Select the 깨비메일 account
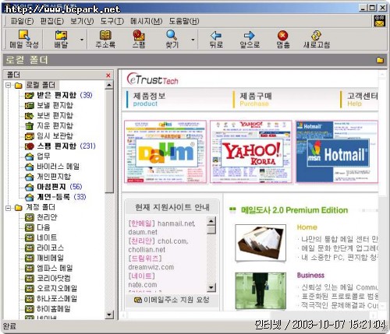 coord(44,258)
